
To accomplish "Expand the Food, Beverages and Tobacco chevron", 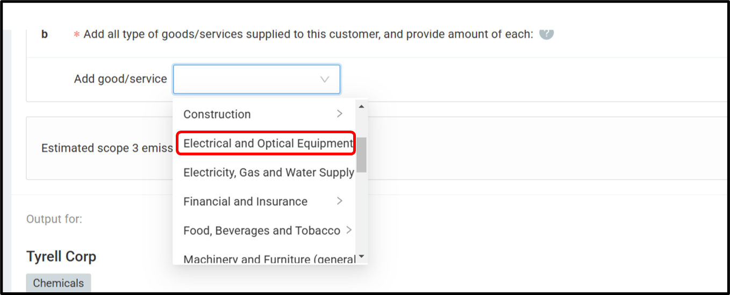I will (349, 230).
